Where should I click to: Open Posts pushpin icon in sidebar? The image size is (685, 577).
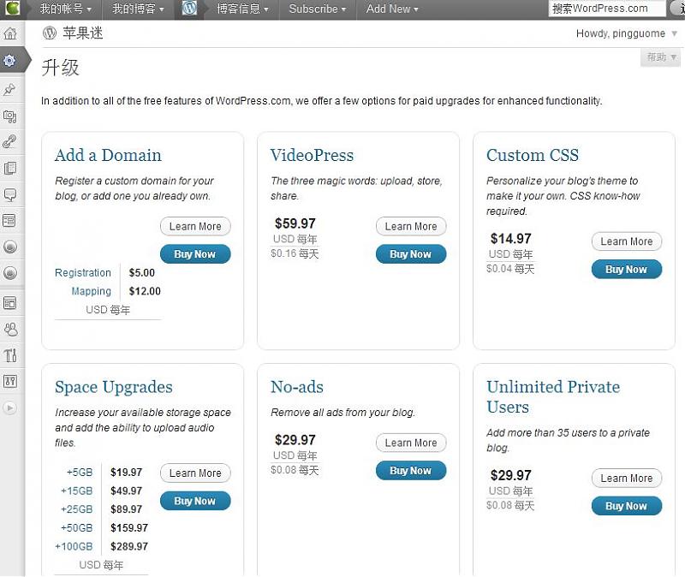tap(10, 89)
